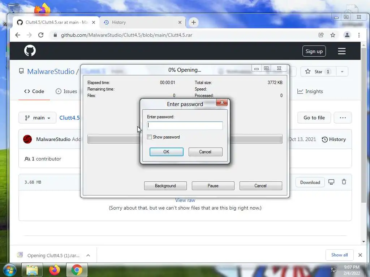
Task: Go back in Chrome browser
Action: 18,35
